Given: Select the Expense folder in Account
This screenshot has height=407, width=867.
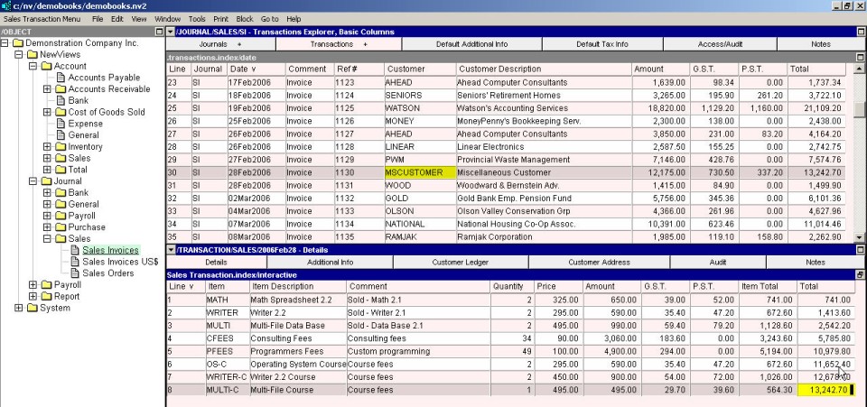Looking at the screenshot, I should pyautogui.click(x=85, y=124).
